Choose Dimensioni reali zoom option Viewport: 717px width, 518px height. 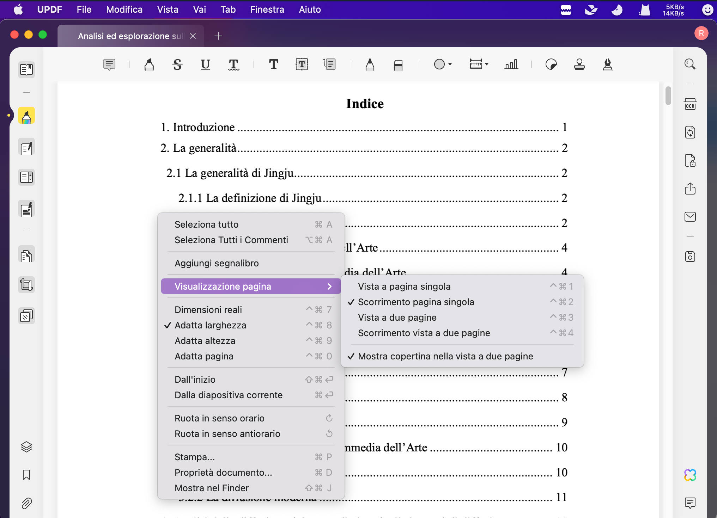[251, 310]
